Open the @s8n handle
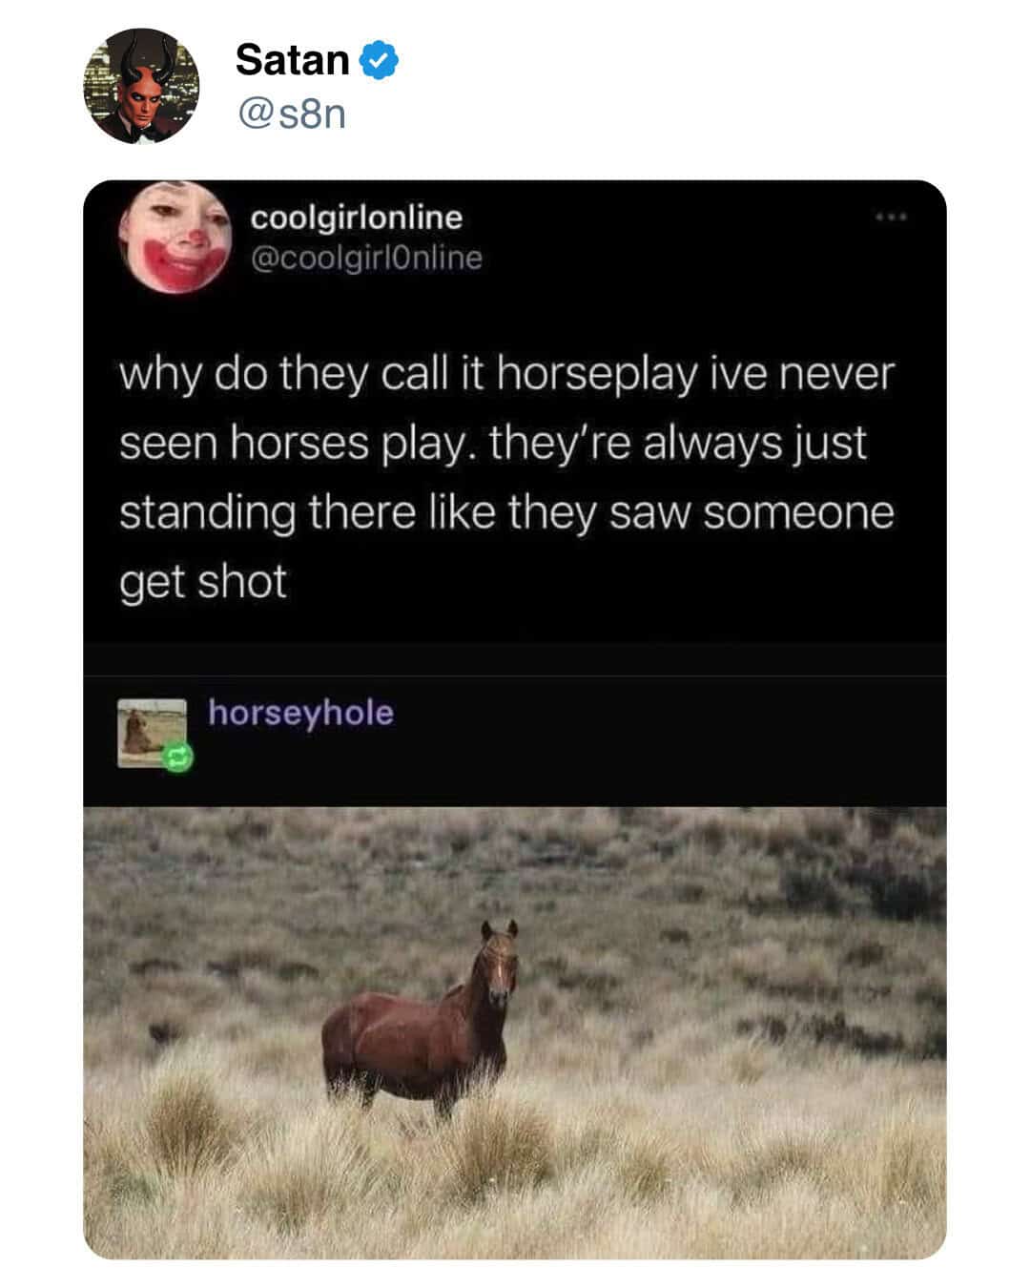The image size is (1030, 1288). coord(289,114)
